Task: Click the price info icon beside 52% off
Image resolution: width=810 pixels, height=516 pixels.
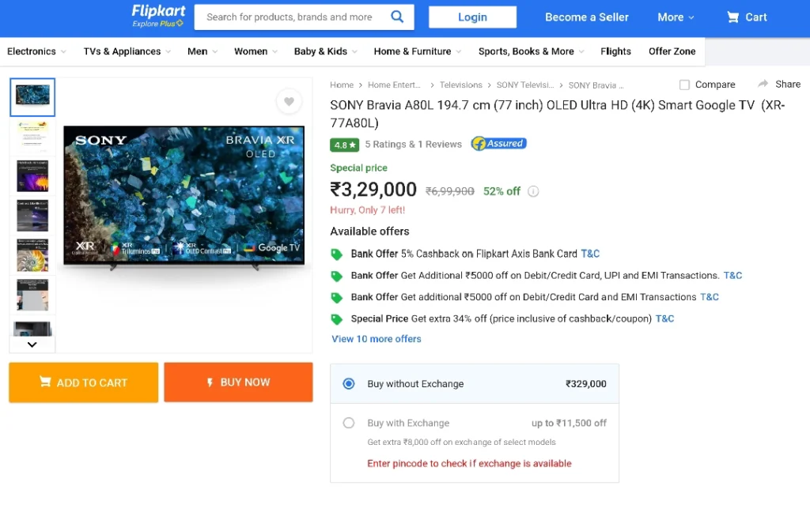Action: (x=533, y=191)
